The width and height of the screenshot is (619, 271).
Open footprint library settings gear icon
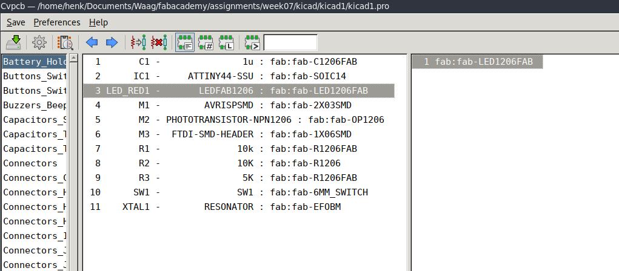pyautogui.click(x=39, y=42)
